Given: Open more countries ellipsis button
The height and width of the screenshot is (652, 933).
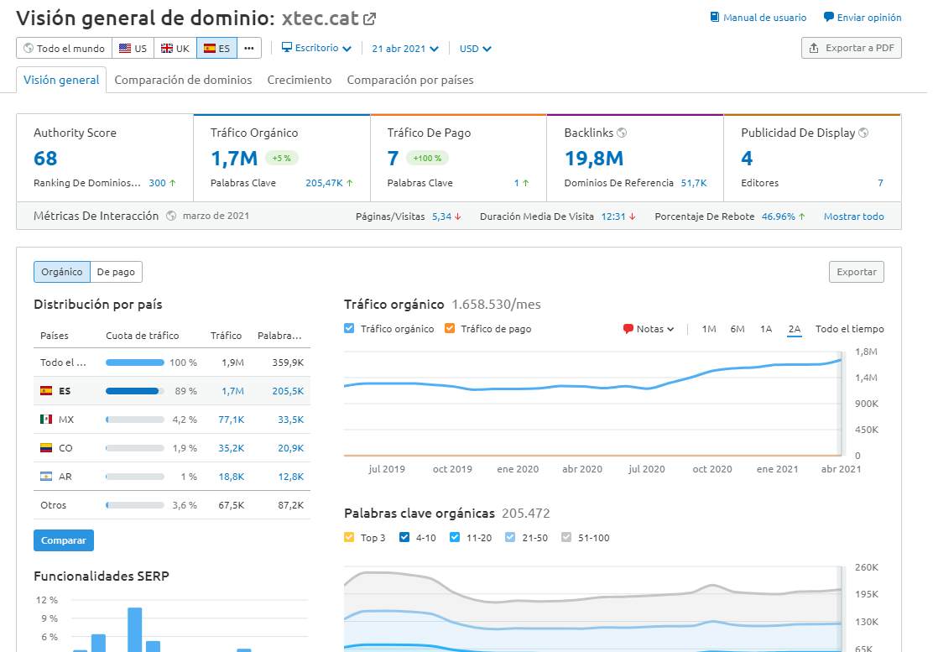Looking at the screenshot, I should click(248, 49).
